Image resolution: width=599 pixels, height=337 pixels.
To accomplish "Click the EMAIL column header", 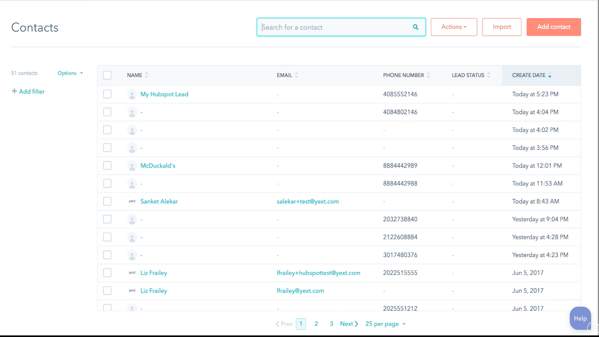I will pyautogui.click(x=284, y=75).
